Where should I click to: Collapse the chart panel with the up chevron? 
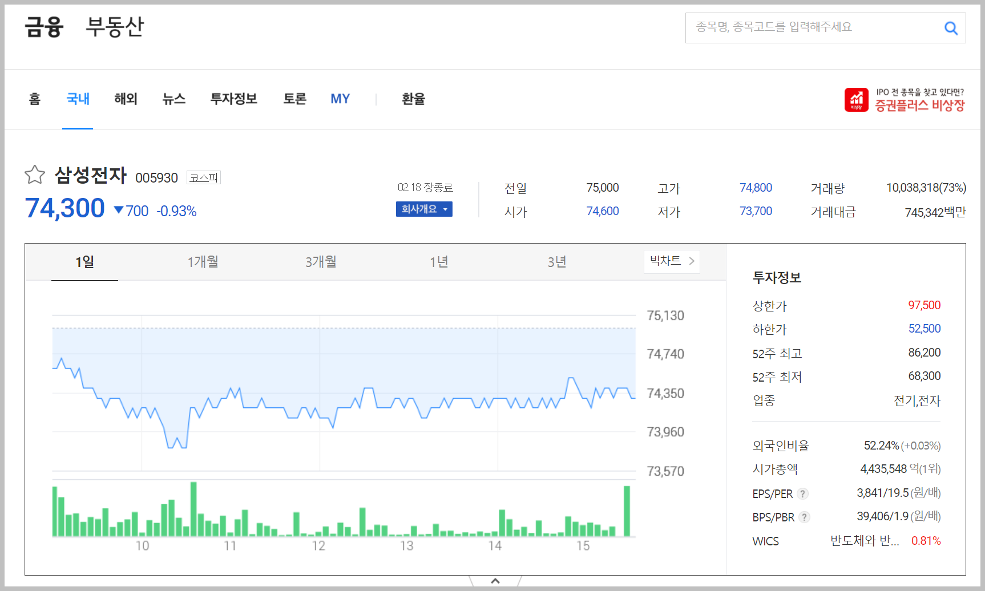click(x=495, y=581)
